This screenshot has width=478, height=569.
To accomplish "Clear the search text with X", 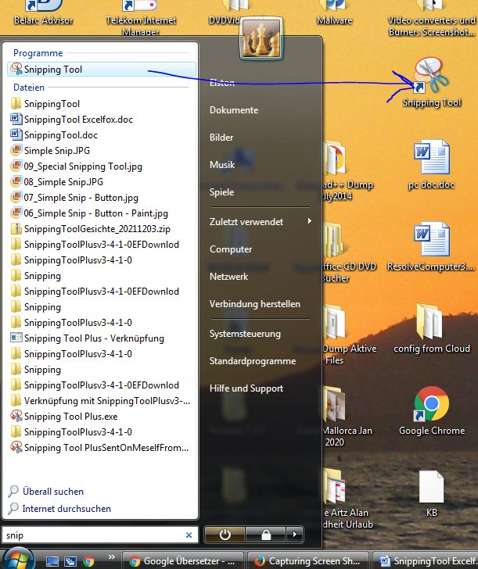I will [x=189, y=535].
